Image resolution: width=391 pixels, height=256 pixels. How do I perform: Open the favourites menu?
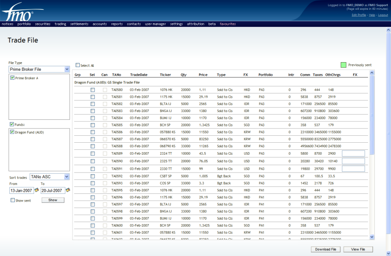click(228, 24)
